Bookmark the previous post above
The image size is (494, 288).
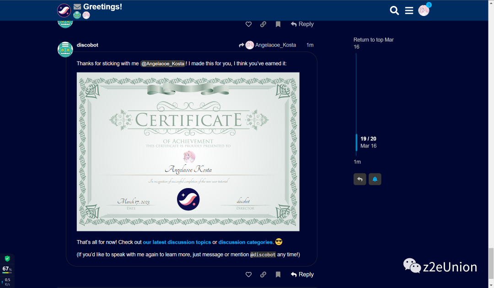tap(278, 24)
